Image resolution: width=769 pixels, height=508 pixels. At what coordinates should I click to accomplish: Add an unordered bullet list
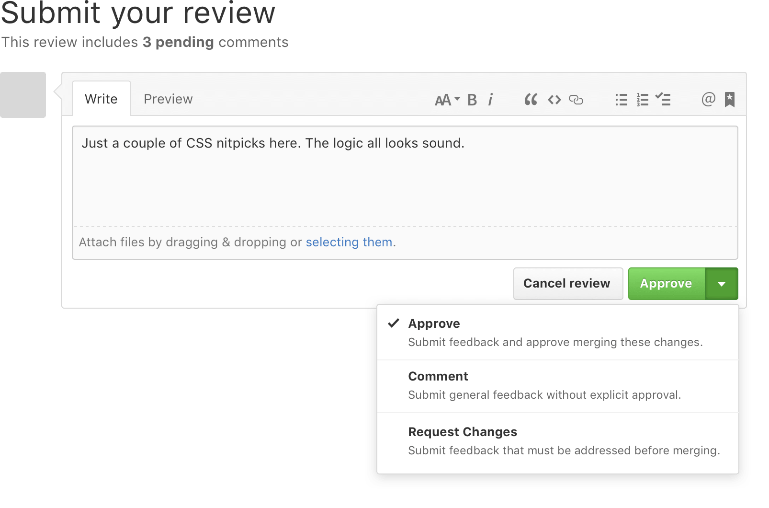[x=621, y=100]
